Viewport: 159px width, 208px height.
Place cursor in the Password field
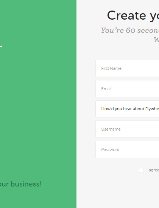click(127, 149)
